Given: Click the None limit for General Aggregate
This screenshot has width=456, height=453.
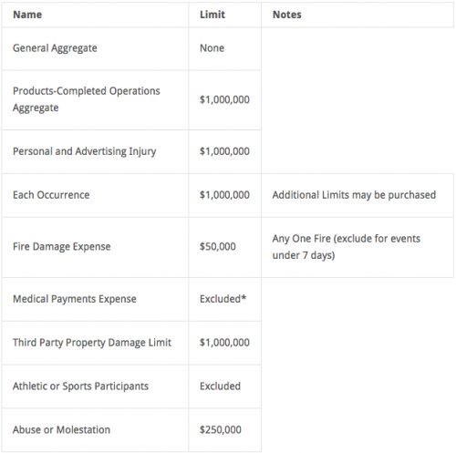Looking at the screenshot, I should (x=212, y=48).
